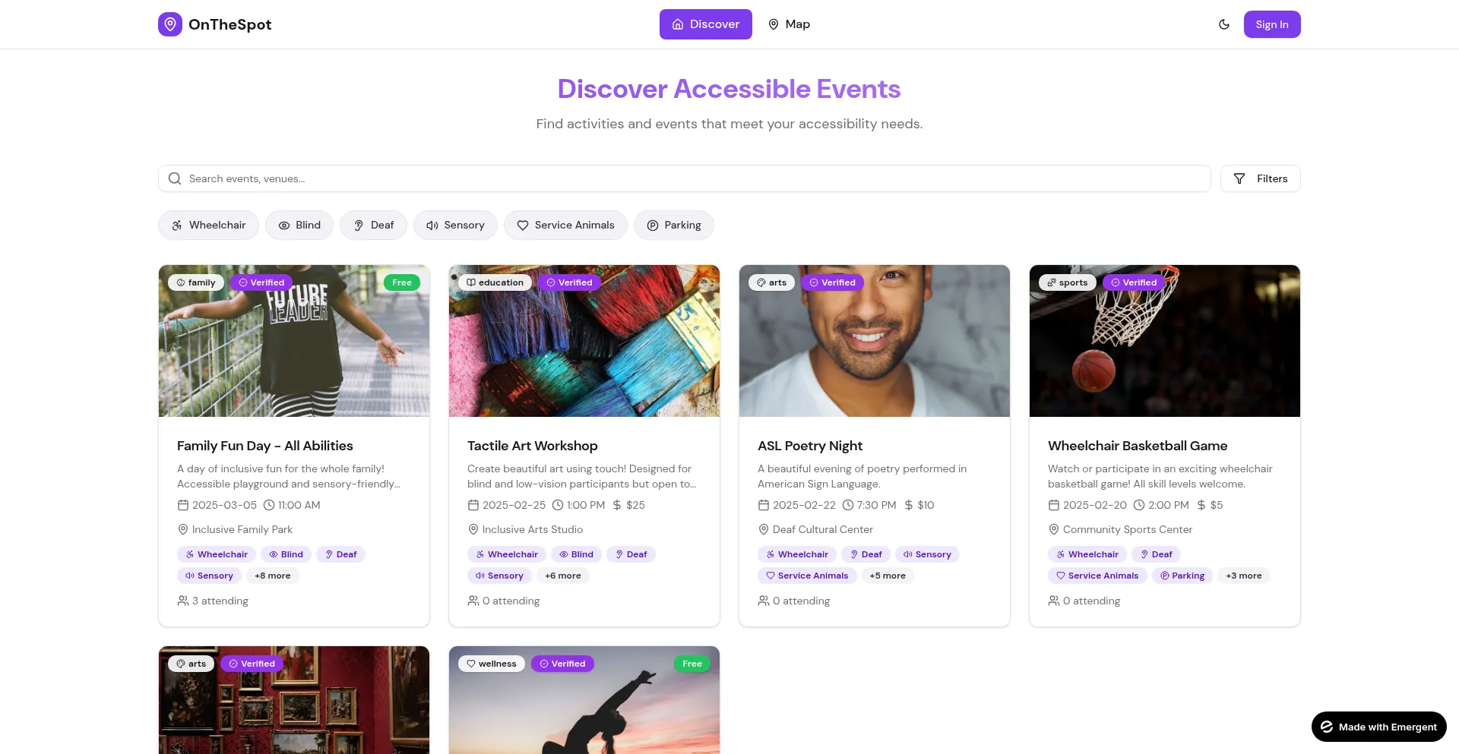Click the Wheelchair Basketball Game title
This screenshot has height=754, width=1459.
point(1138,446)
